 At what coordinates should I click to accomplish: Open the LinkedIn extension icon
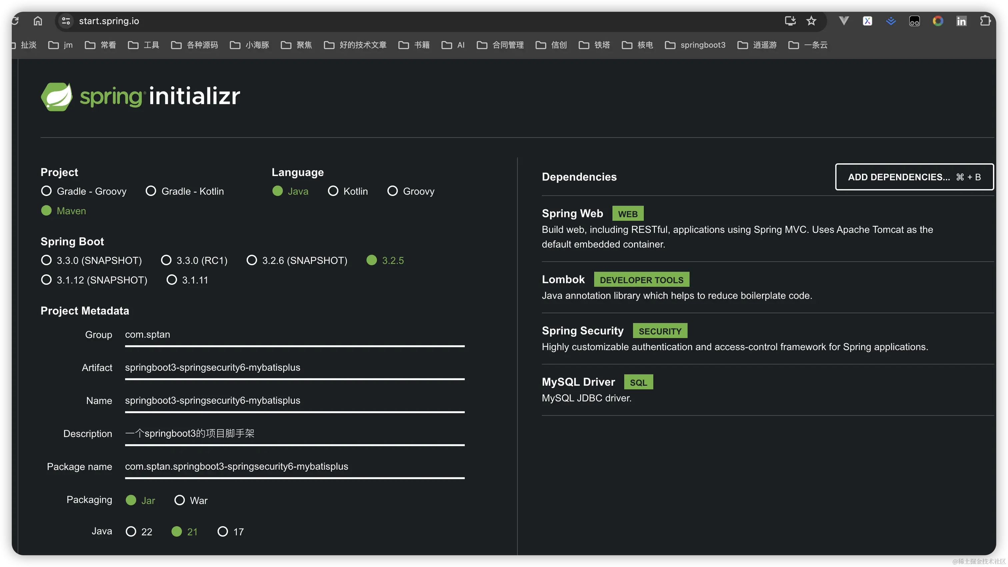[x=961, y=21]
